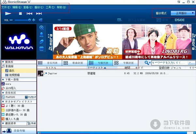Sort by the タイトル column header
Viewport: 196px width, 134px height.
click(51, 68)
